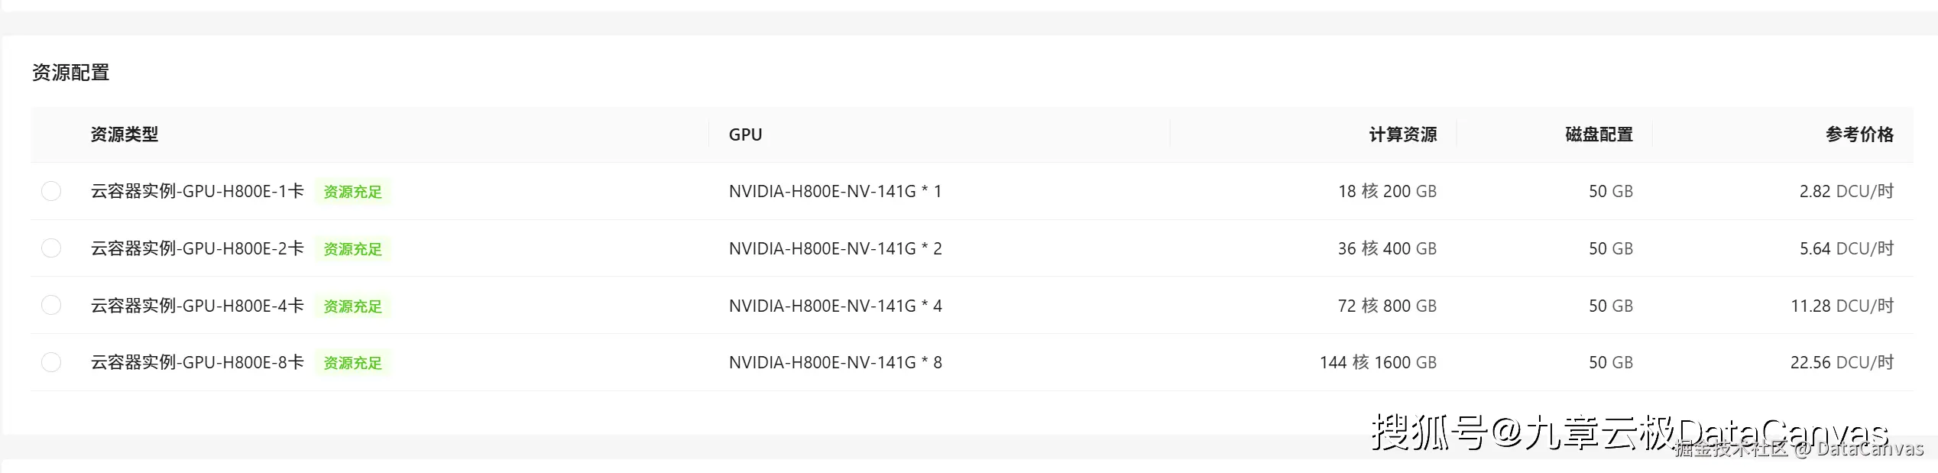Click the 22.56 DCU/时 price cell
This screenshot has width=1938, height=473.
(1841, 362)
